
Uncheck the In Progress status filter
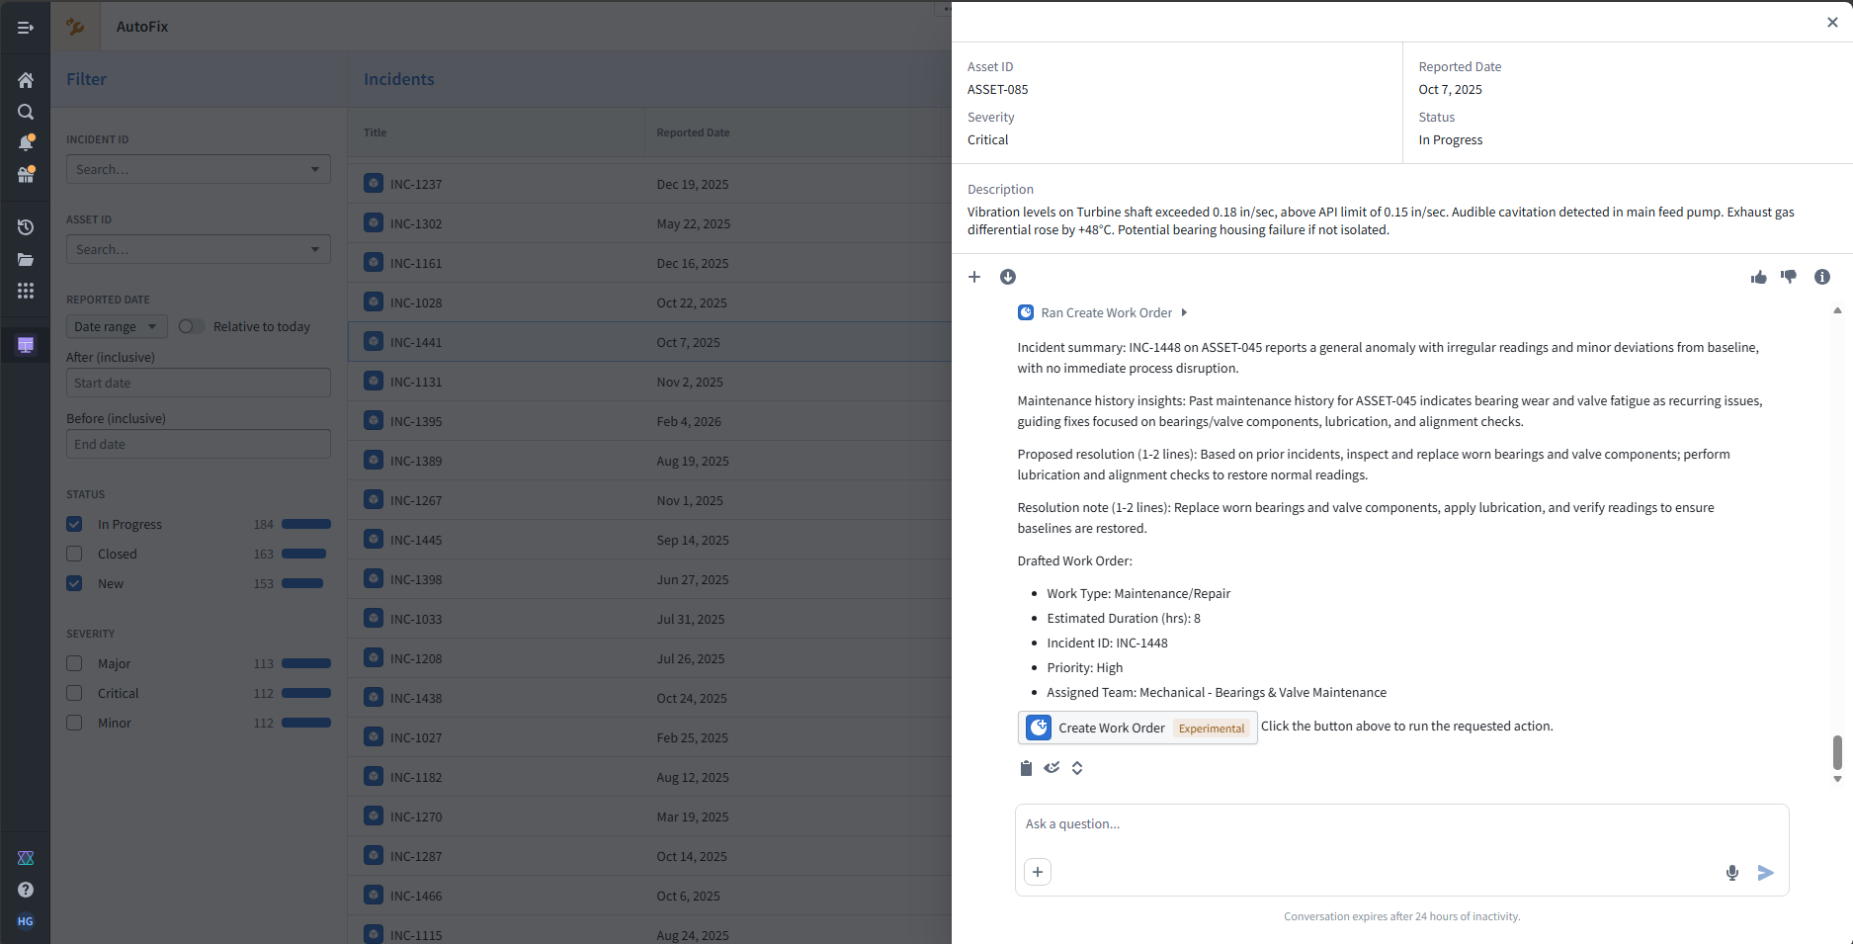click(74, 524)
